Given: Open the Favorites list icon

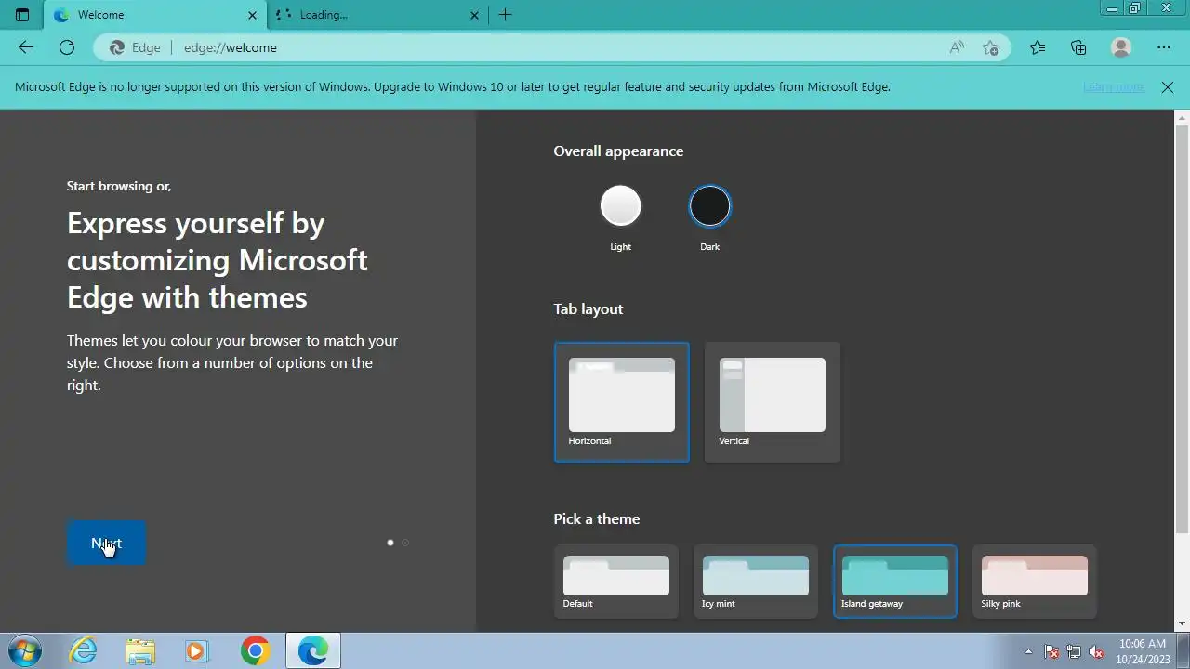Looking at the screenshot, I should [x=1038, y=47].
